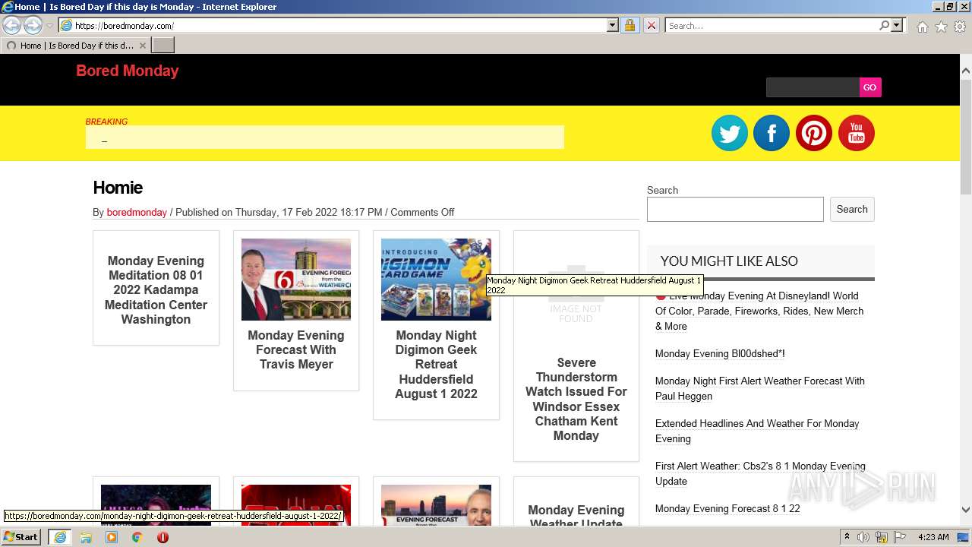The width and height of the screenshot is (972, 547).
Task: Expand the search provider dropdown arrow
Action: coord(897,26)
